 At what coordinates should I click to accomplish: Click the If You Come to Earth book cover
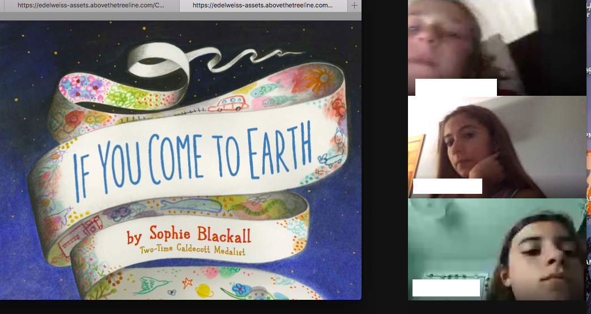tap(181, 160)
